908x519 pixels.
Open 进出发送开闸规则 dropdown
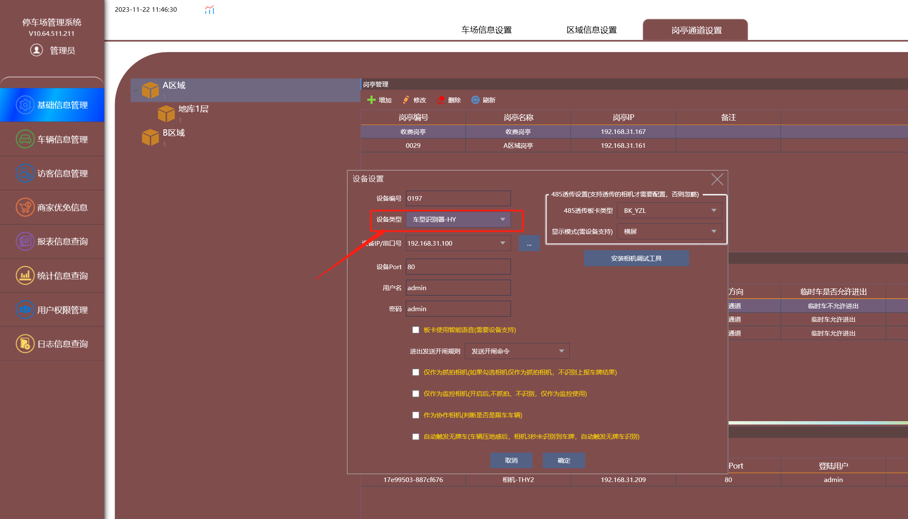click(x=517, y=351)
